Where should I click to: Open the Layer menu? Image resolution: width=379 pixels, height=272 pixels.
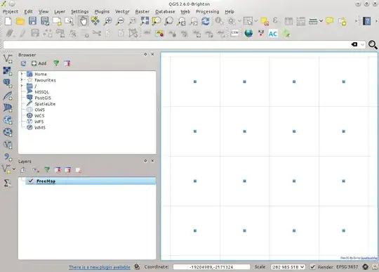point(60,11)
